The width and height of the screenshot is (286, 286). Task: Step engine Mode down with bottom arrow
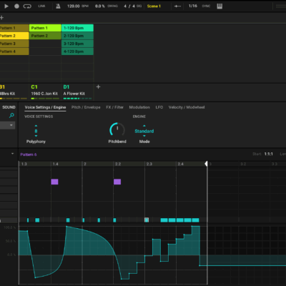144,136
